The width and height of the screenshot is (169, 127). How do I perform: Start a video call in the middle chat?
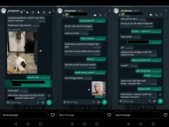(x=95, y=15)
